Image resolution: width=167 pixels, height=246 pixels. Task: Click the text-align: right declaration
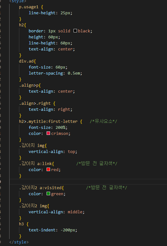(50, 109)
